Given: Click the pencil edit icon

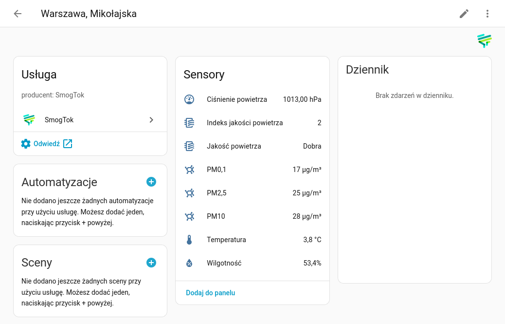Looking at the screenshot, I should [x=464, y=14].
